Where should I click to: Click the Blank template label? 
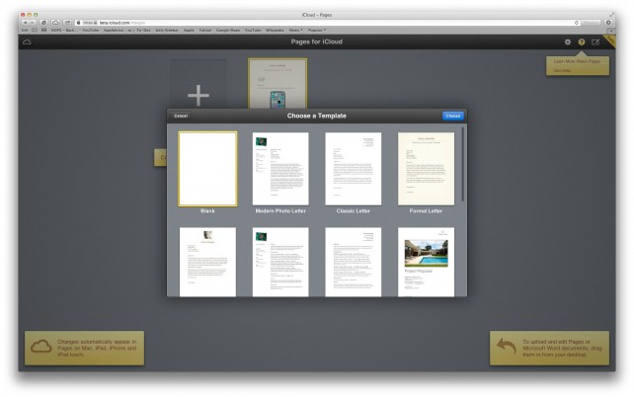[x=207, y=211]
